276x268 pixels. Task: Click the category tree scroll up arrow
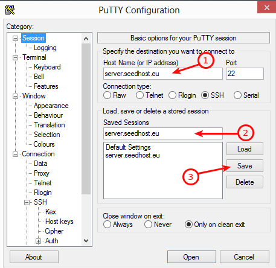coord(86,39)
